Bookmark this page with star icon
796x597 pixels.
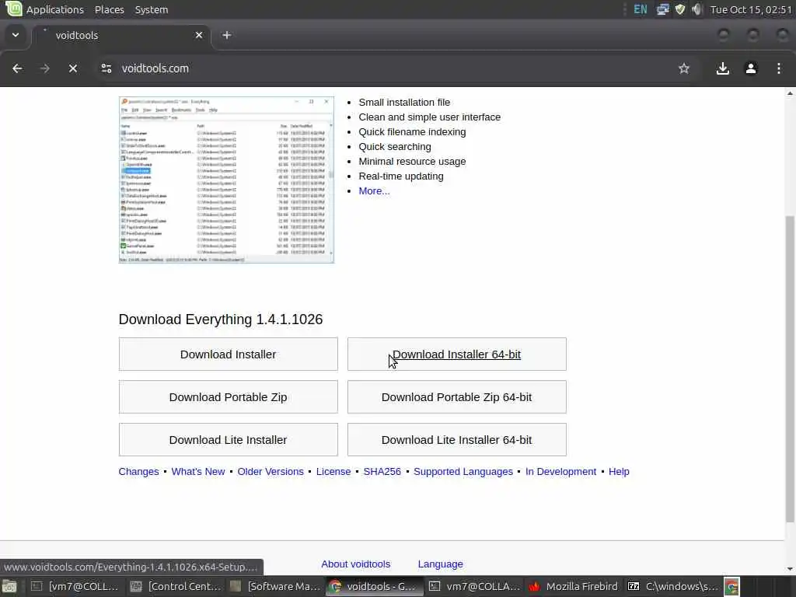(684, 68)
